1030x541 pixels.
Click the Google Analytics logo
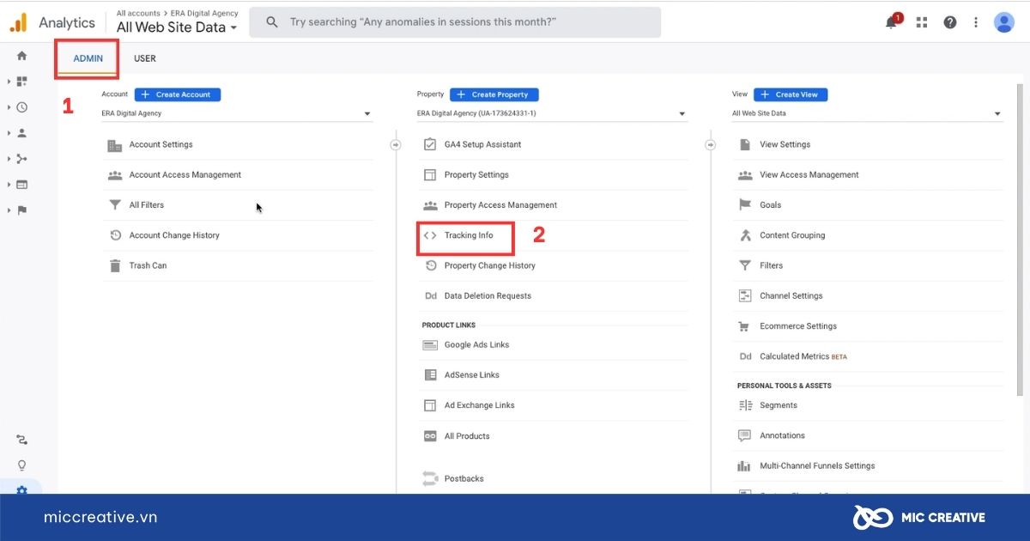(x=18, y=23)
